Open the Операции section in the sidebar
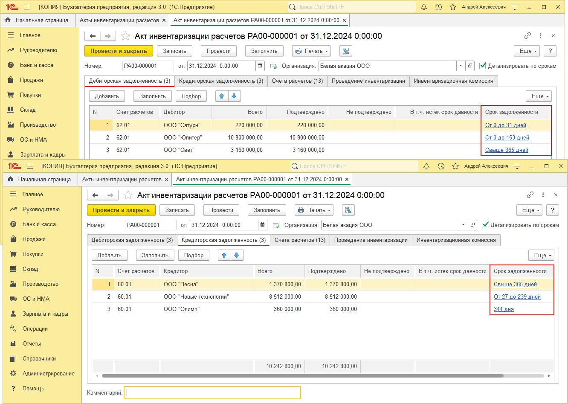Image resolution: width=568 pixels, height=404 pixels. 35,328
